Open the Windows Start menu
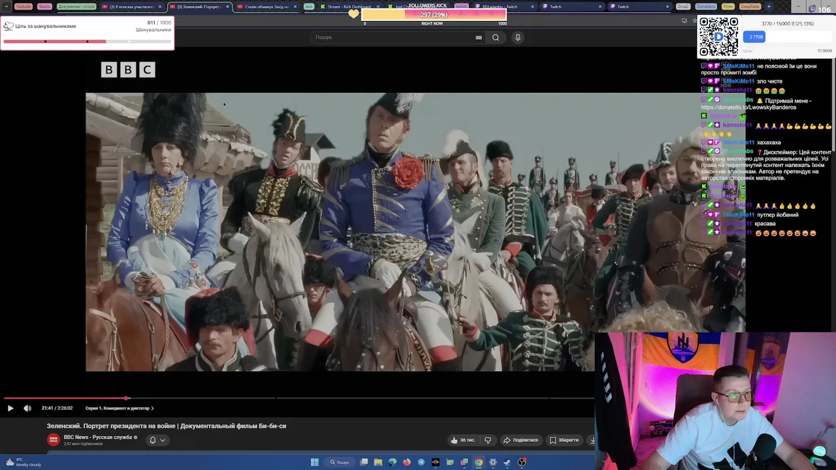Image resolution: width=836 pixels, height=470 pixels. (x=314, y=462)
